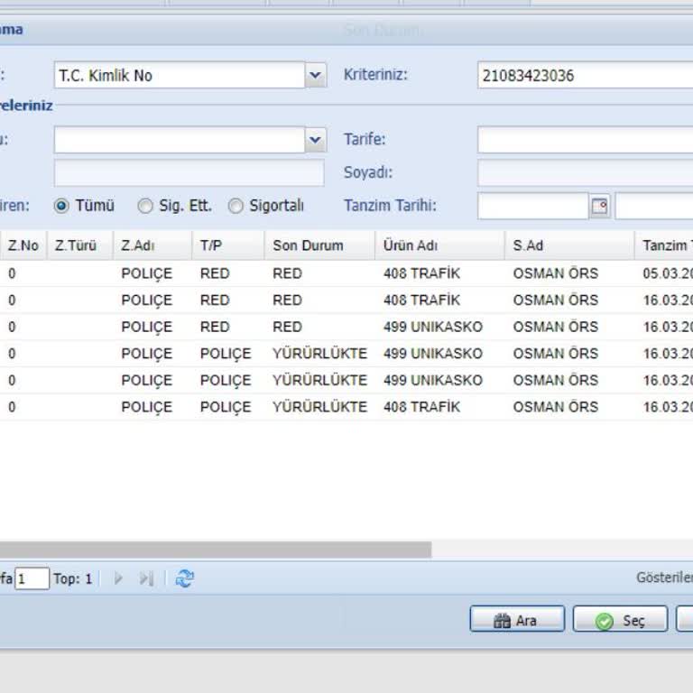Select the first 499 UNIKASKO row with RED status

433,327
